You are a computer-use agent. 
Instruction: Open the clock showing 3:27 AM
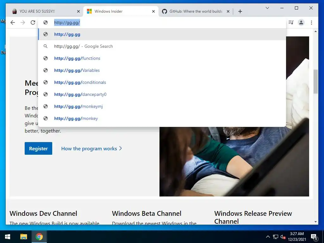pos(297,237)
